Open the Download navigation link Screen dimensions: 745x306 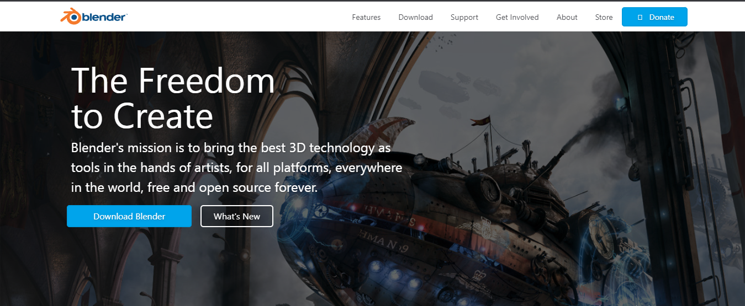coord(416,17)
